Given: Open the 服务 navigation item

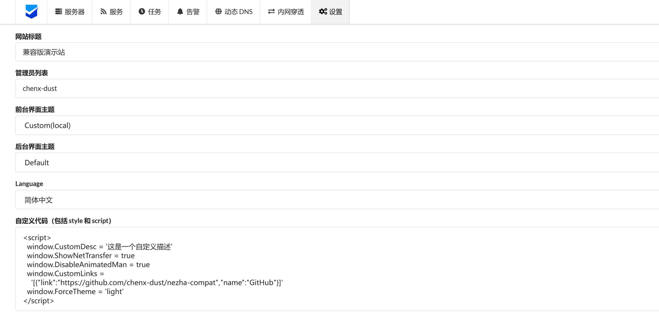Looking at the screenshot, I should click(111, 12).
